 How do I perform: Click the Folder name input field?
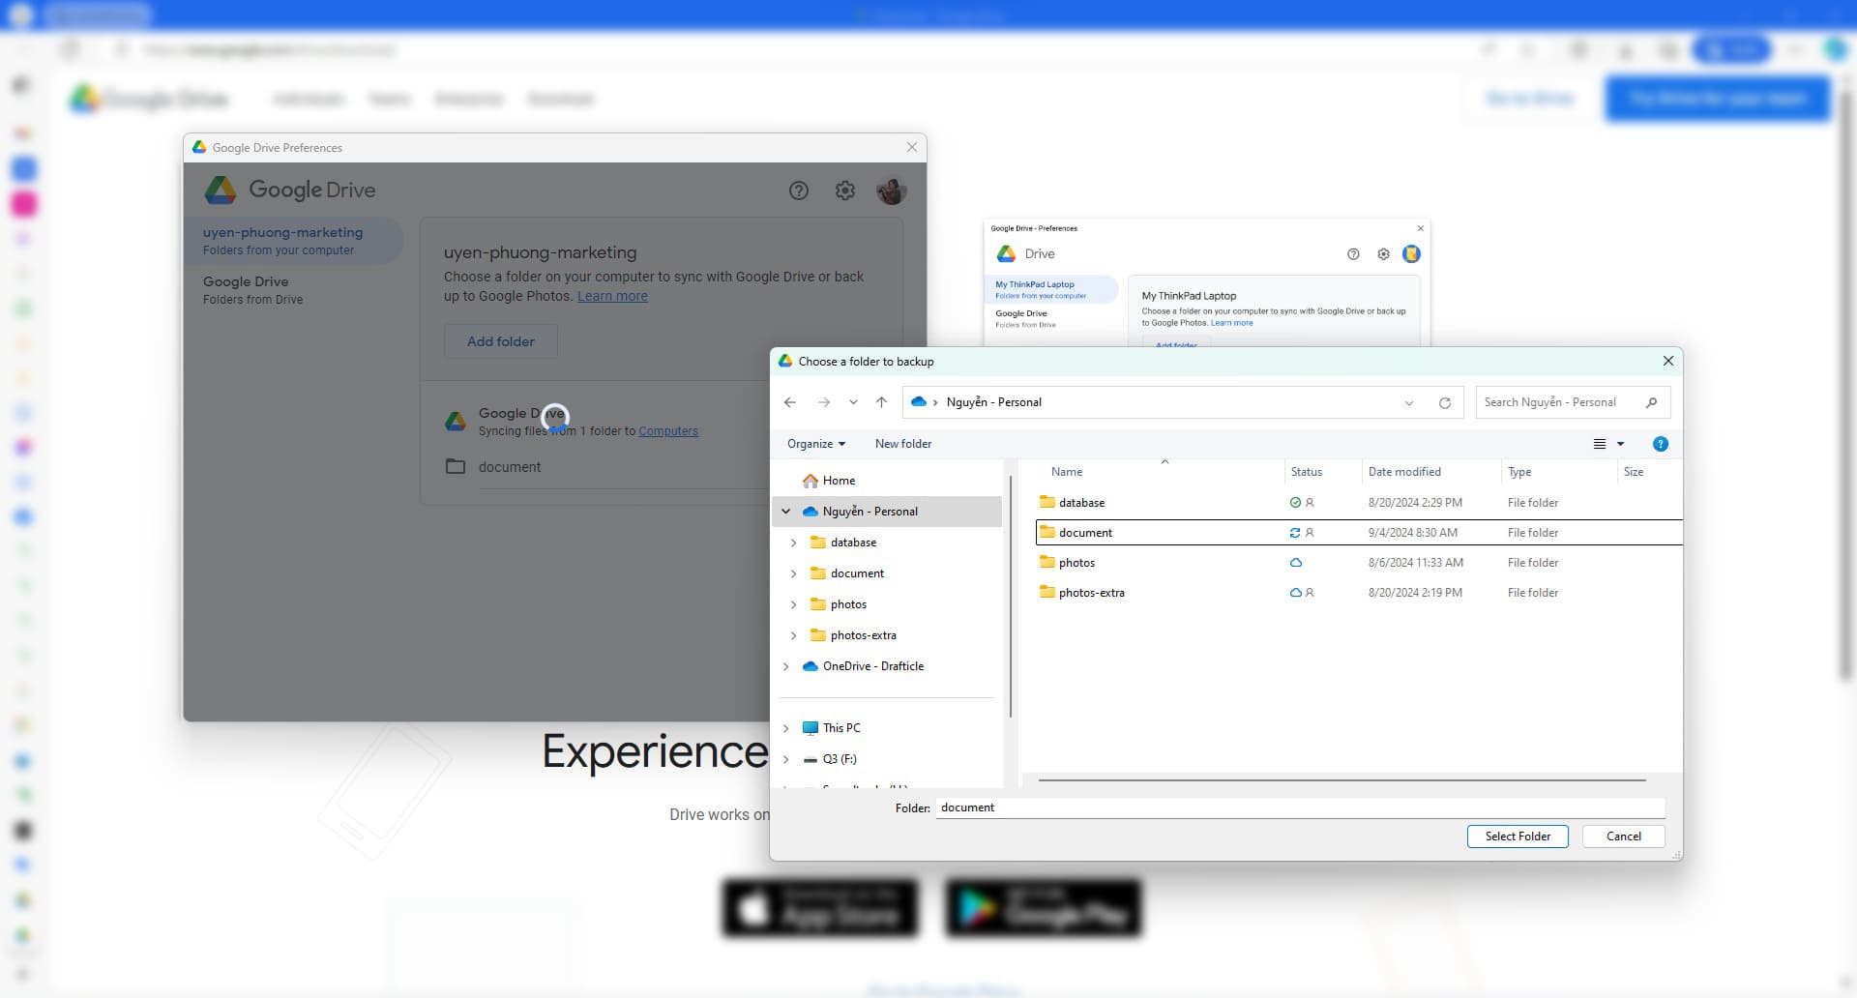point(1300,807)
